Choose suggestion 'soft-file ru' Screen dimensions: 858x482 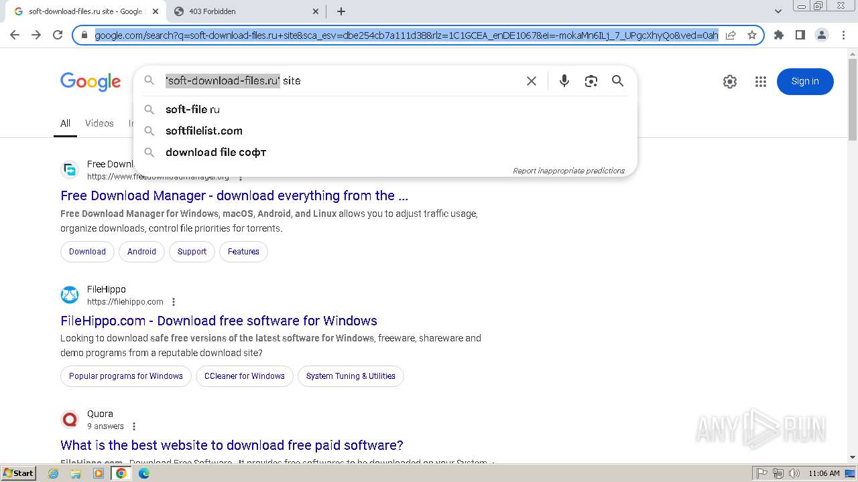click(x=385, y=109)
